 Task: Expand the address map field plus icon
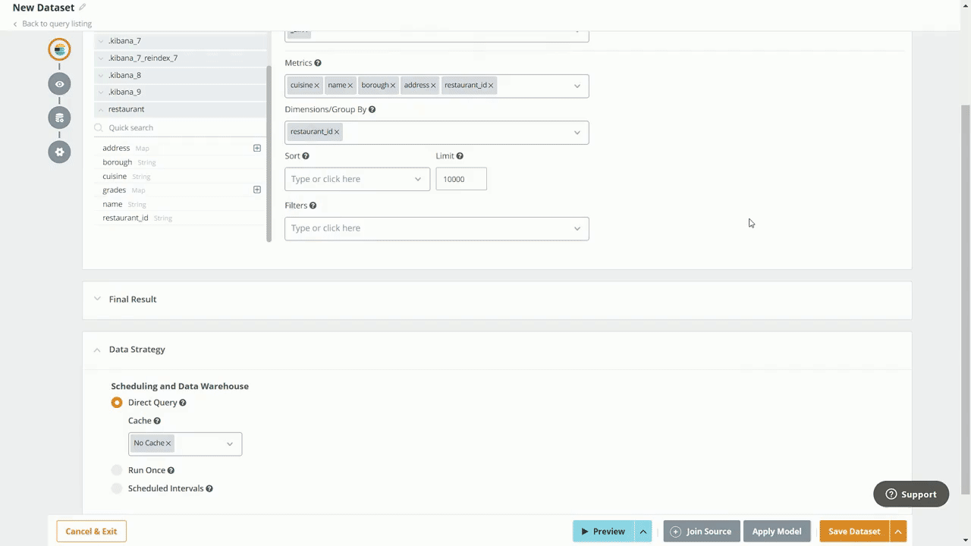[x=257, y=148]
